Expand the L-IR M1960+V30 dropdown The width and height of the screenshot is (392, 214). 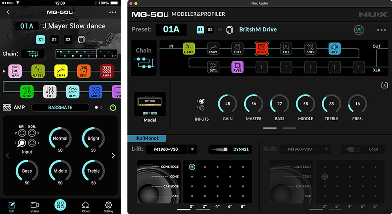192,149
